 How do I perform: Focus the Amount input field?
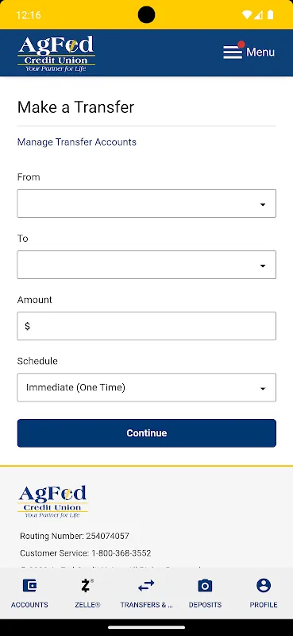pyautogui.click(x=146, y=326)
